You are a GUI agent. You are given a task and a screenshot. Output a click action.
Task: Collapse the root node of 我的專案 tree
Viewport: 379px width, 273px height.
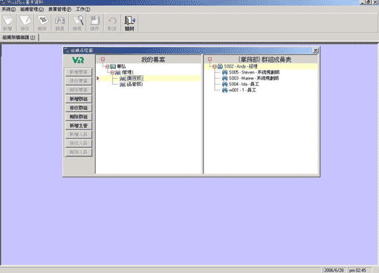click(x=103, y=60)
